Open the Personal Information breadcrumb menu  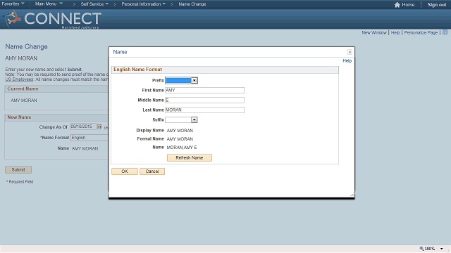pyautogui.click(x=144, y=4)
